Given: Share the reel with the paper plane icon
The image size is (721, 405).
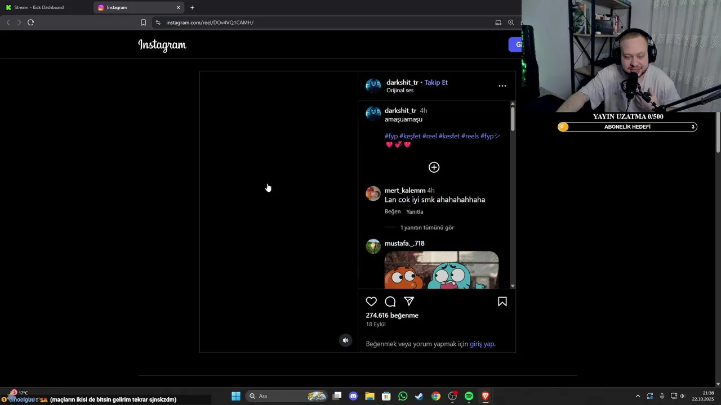Looking at the screenshot, I should [x=409, y=301].
